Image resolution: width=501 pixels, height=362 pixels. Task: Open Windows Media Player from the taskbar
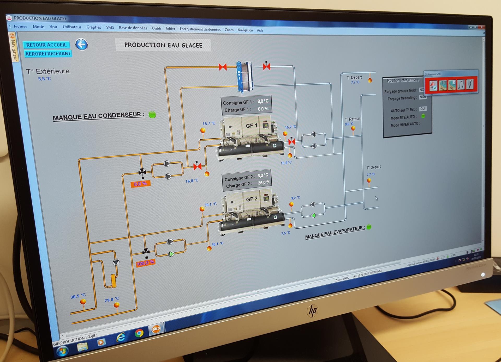101,342
